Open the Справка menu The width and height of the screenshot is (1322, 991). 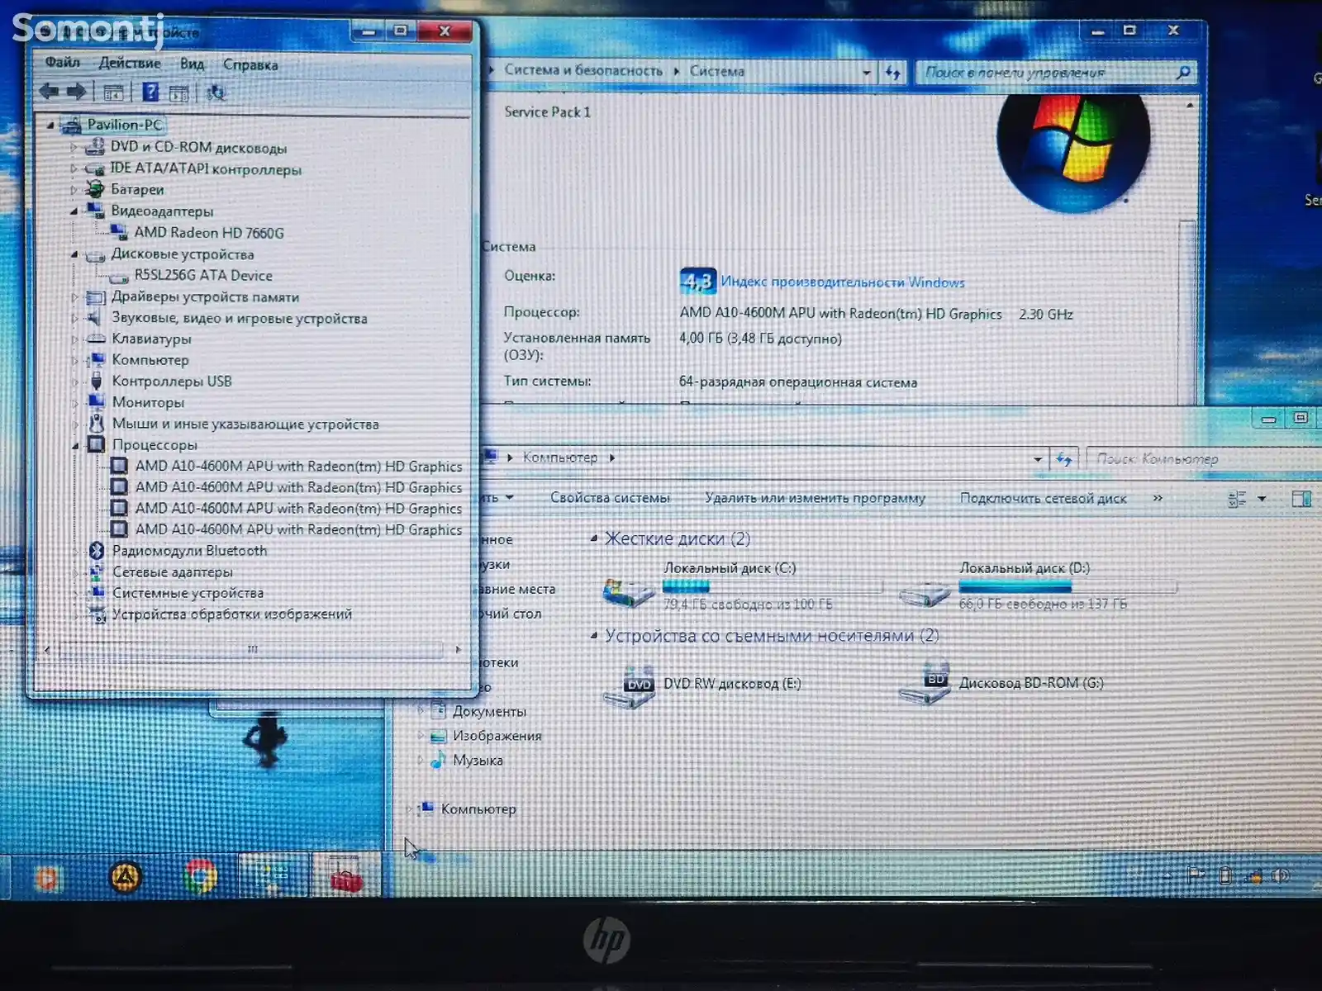pos(250,65)
